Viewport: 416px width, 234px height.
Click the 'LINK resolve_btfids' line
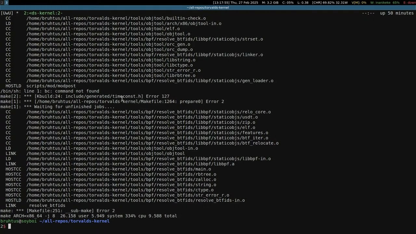tap(35, 205)
